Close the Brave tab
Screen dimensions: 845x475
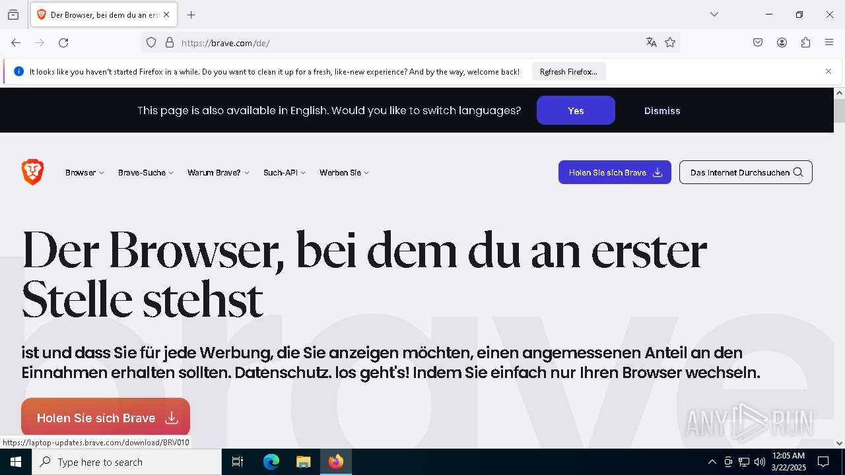[166, 15]
